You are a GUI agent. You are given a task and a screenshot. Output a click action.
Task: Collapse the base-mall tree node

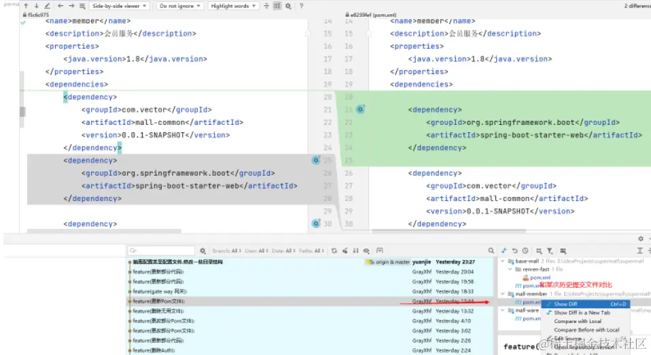(x=503, y=261)
